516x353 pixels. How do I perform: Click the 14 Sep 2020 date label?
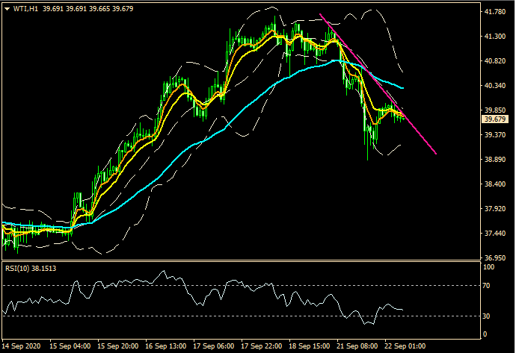tap(22, 347)
